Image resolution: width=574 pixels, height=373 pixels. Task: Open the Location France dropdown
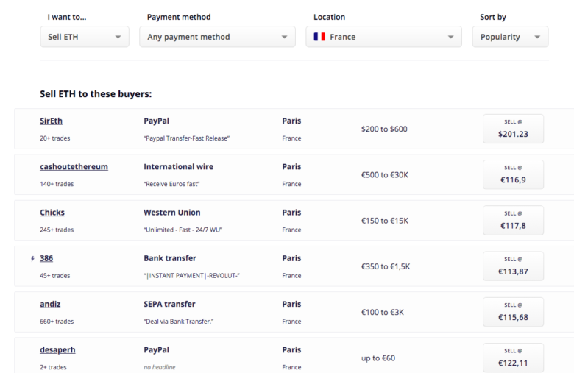[x=383, y=37]
